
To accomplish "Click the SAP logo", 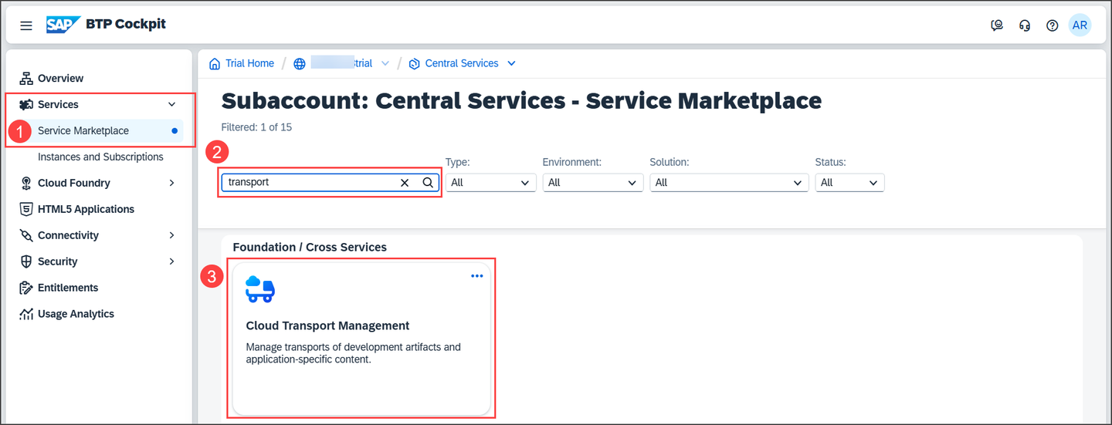I will [63, 25].
